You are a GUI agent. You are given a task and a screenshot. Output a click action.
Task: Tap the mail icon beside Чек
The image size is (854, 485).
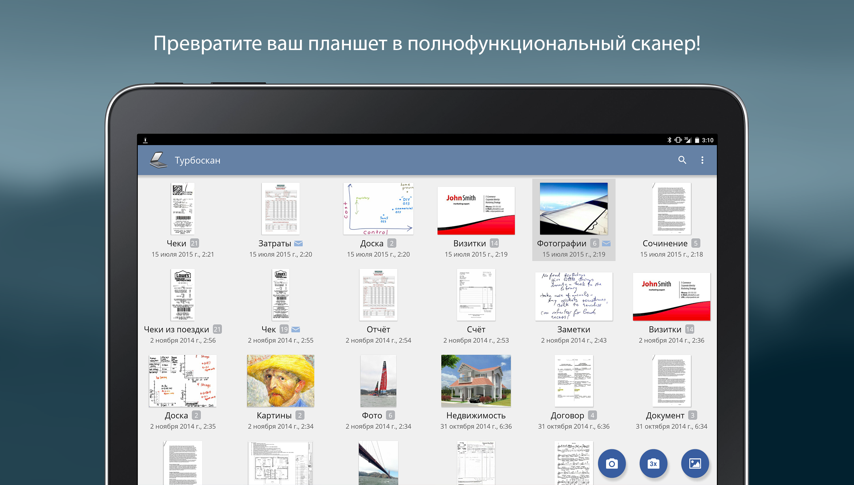pyautogui.click(x=296, y=330)
